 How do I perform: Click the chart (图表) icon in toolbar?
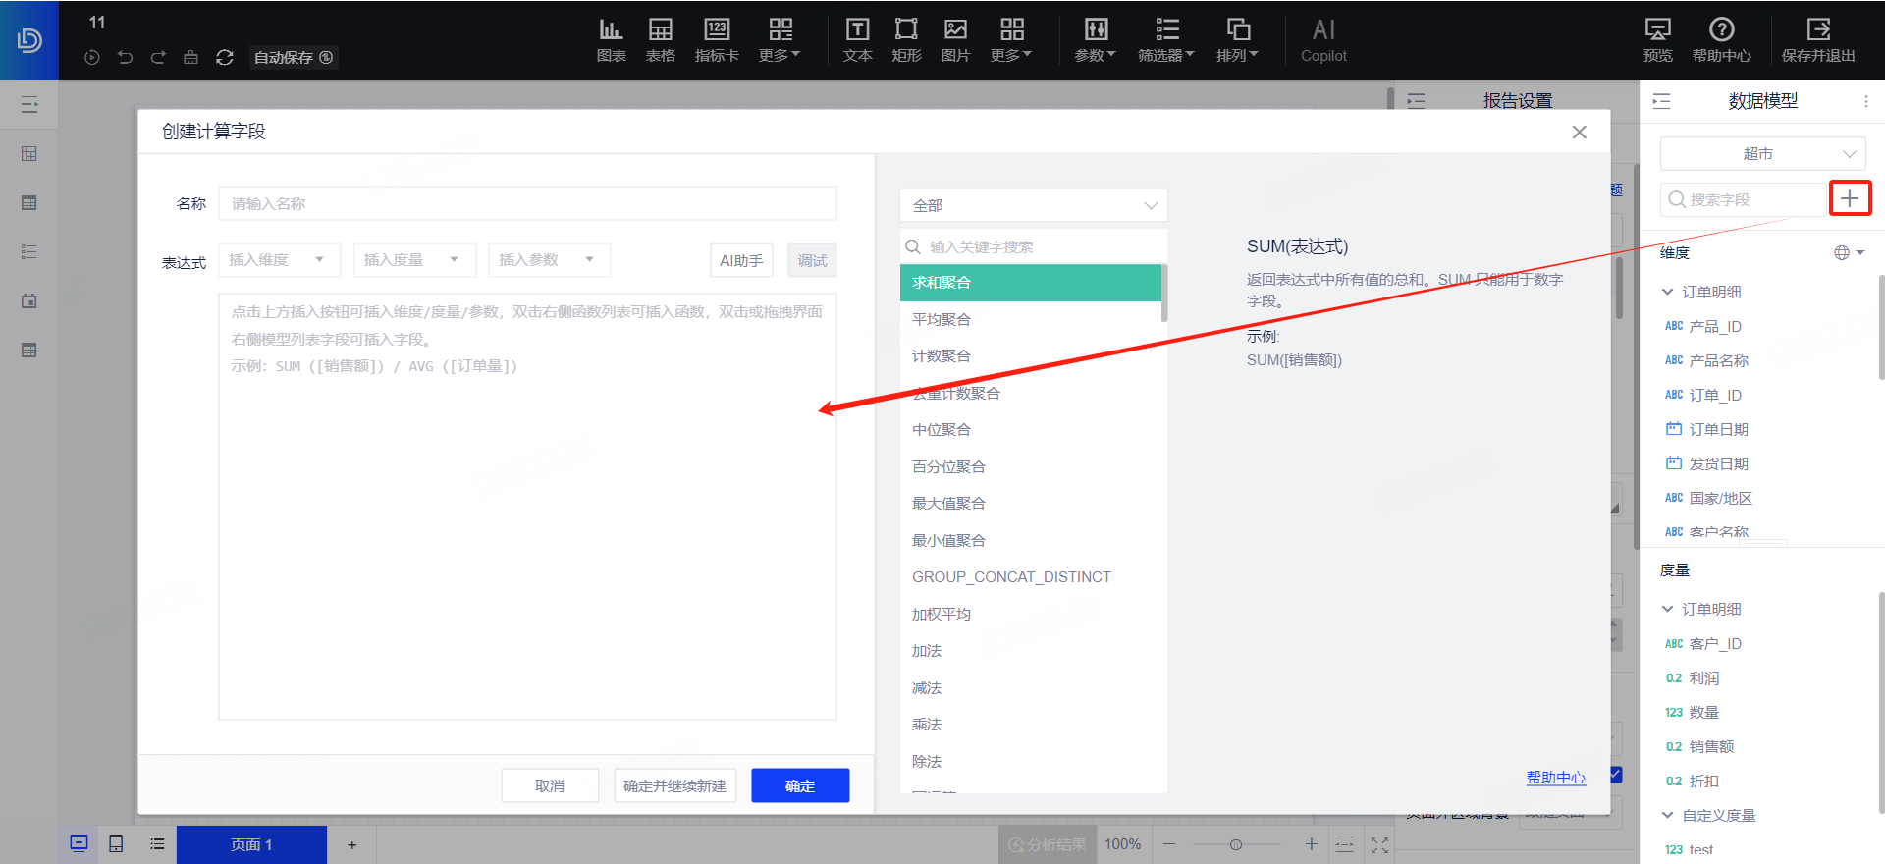point(611,40)
